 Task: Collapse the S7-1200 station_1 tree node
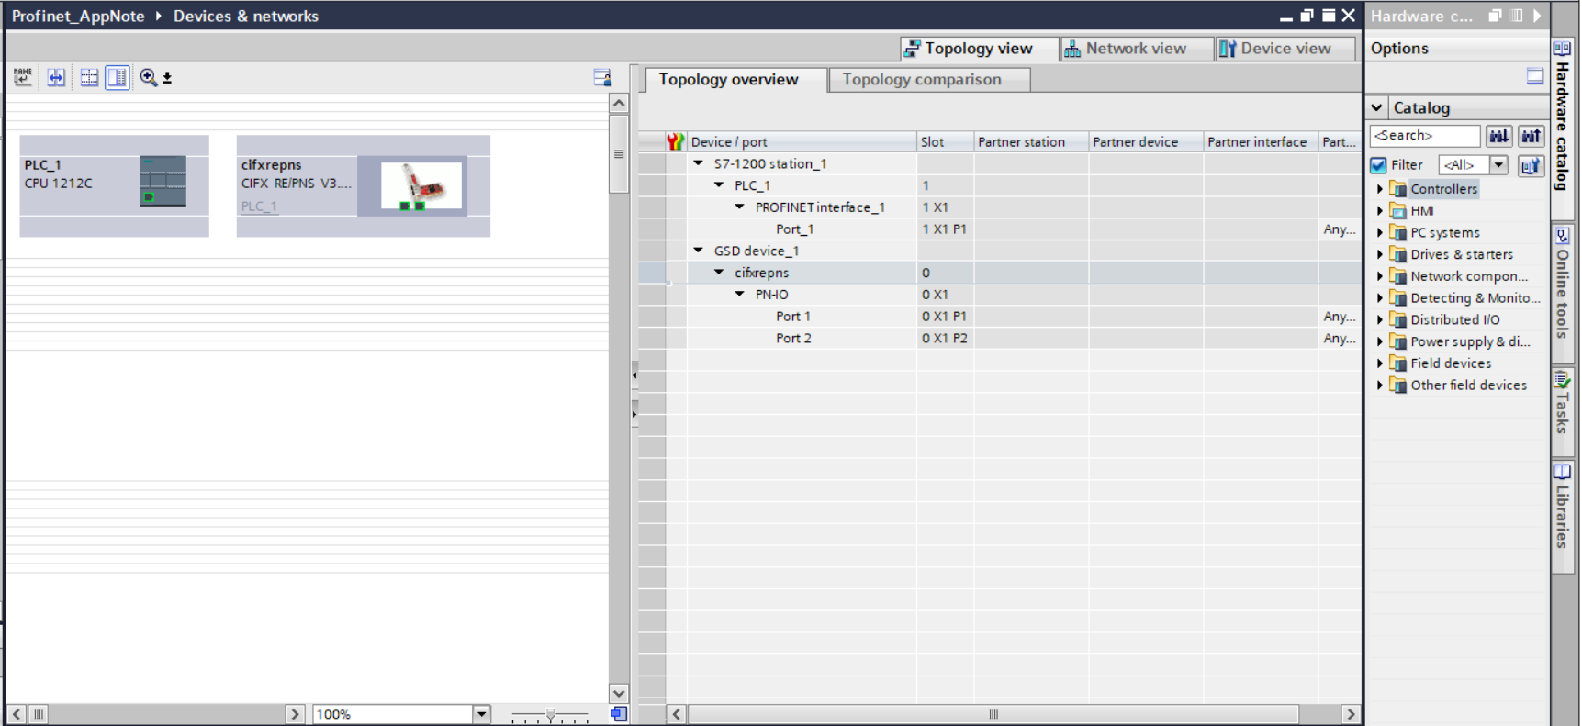point(699,163)
